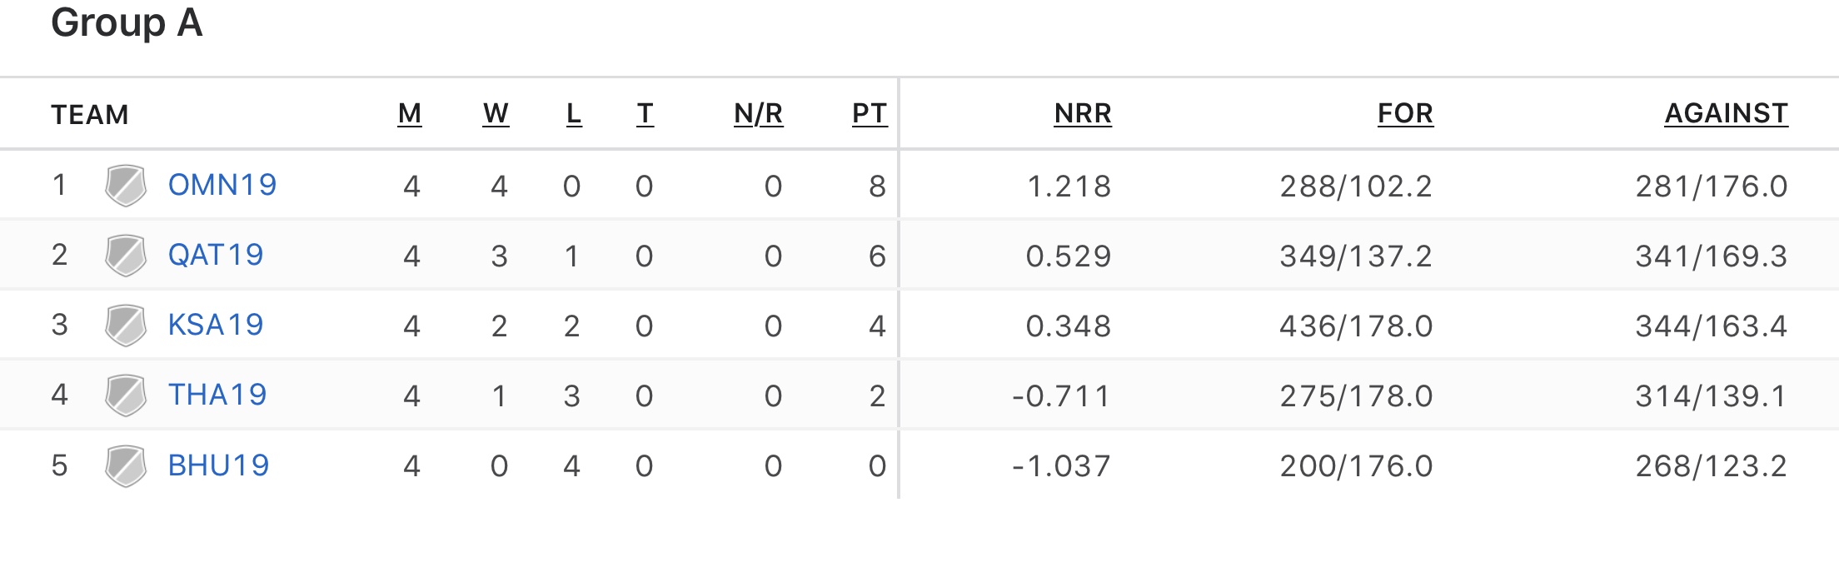
Task: Sort table by AGAINST column header
Action: pyautogui.click(x=1727, y=113)
